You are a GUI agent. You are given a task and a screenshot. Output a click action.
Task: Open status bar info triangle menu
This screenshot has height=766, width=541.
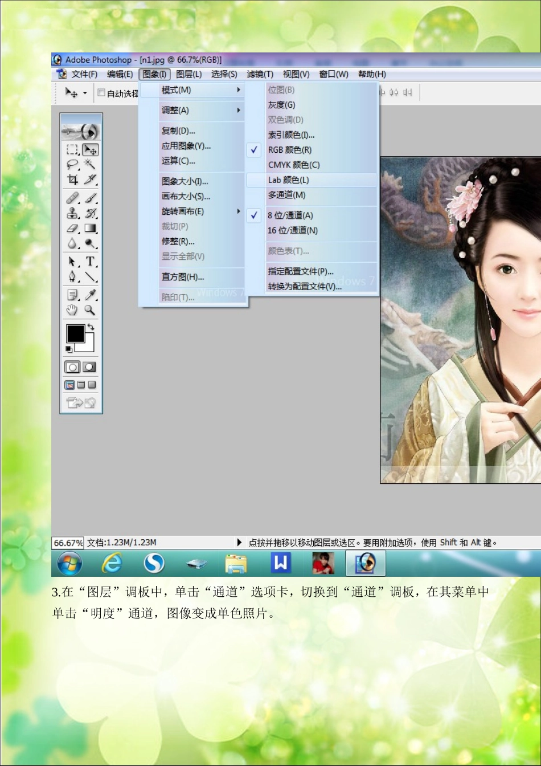point(239,543)
